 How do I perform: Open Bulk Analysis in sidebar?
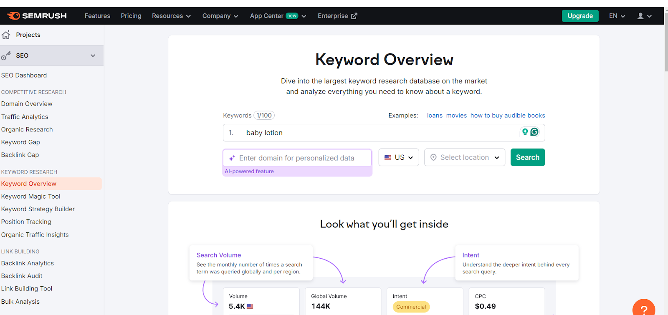(x=20, y=302)
